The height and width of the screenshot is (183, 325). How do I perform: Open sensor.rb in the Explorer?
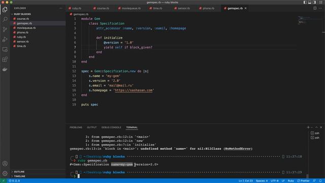[x=23, y=42]
